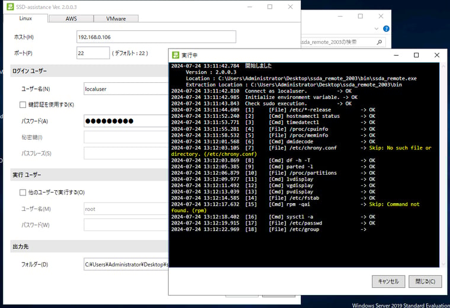Minimize the SSD-assistance window
The height and width of the screenshot is (308, 450).
tap(250, 7)
